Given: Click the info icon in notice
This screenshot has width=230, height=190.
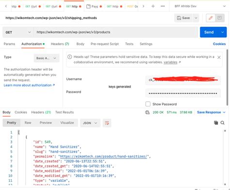Looking at the screenshot, I should pos(69,57).
